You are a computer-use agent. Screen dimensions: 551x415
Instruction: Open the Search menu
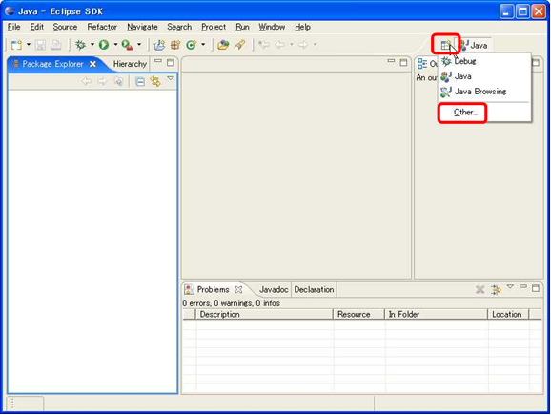coord(179,27)
